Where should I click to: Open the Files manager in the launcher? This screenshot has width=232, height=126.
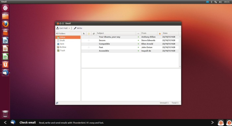tap(5, 16)
